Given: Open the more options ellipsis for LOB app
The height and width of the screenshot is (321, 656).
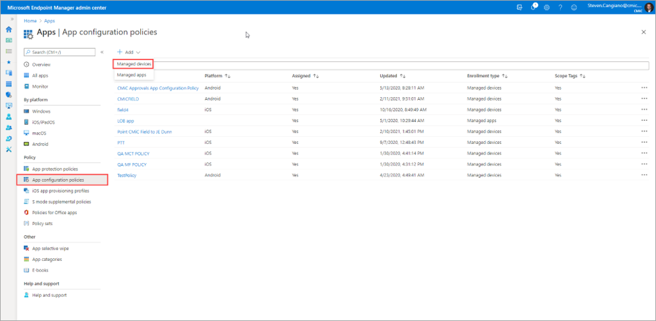Looking at the screenshot, I should pos(644,121).
